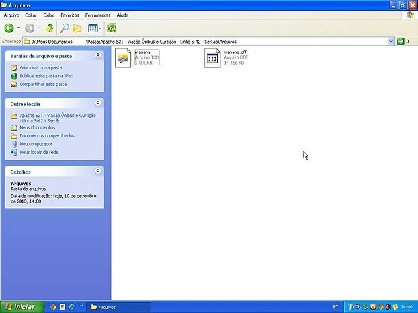418x313 pixels.
Task: Open the Search magnifier tool
Action: [64, 28]
